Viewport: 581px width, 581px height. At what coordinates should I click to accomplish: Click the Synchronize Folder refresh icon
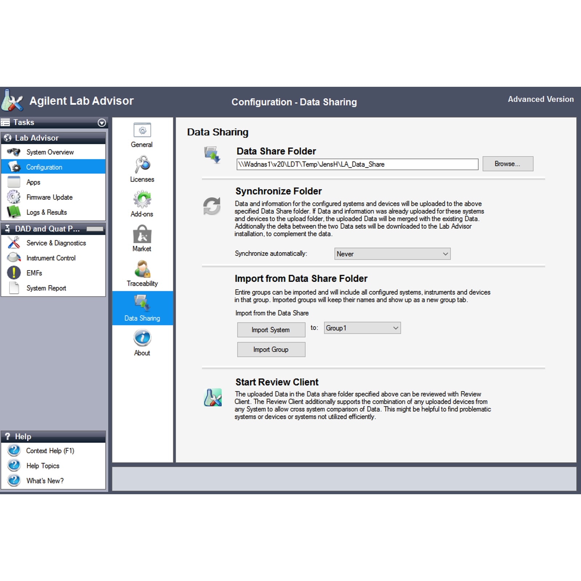point(212,206)
